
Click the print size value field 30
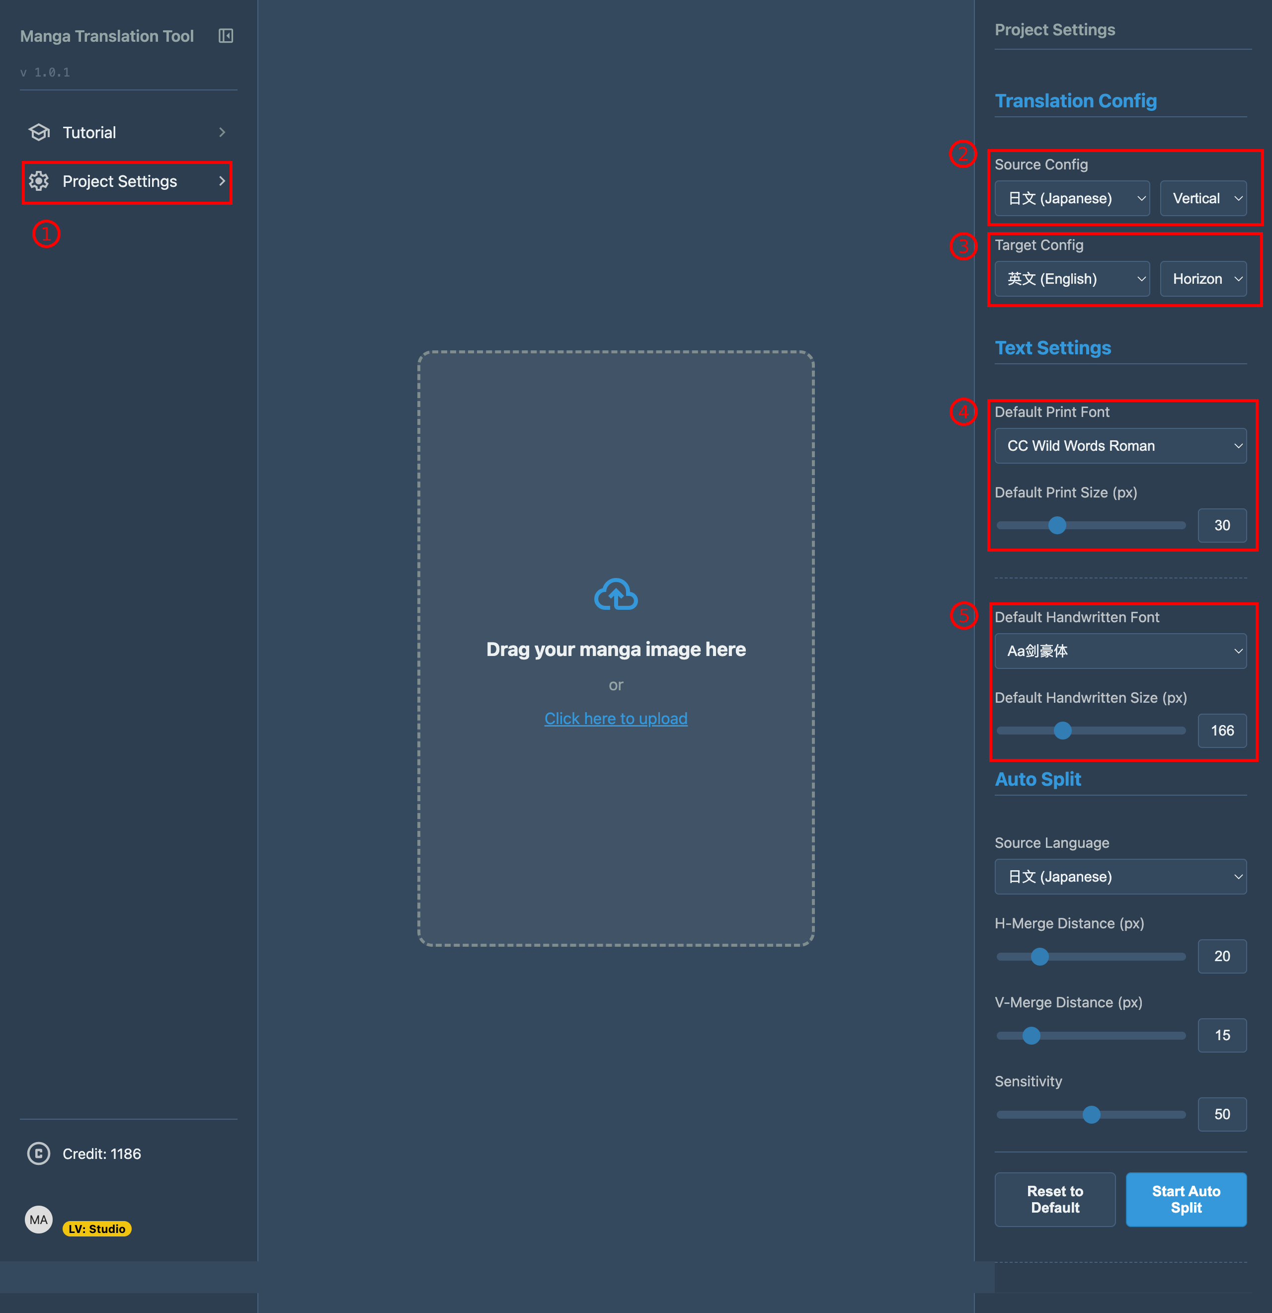[1222, 525]
